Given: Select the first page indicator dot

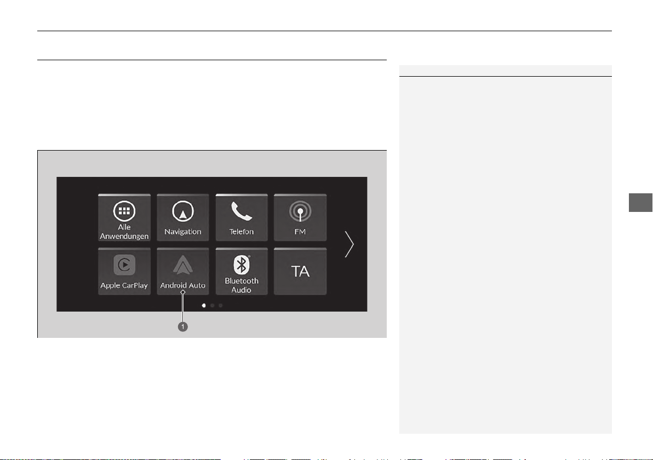Looking at the screenshot, I should 204,306.
